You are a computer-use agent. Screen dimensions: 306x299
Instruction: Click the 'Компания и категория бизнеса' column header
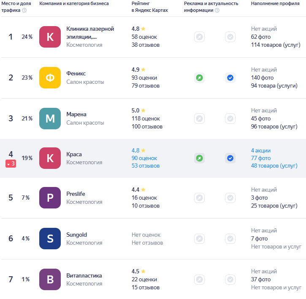[x=74, y=3]
